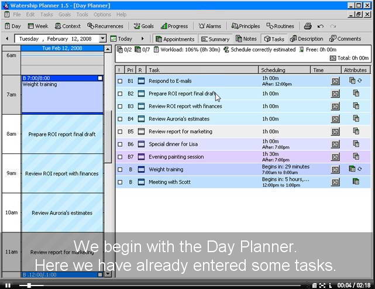Open the File menu

(17, 15)
